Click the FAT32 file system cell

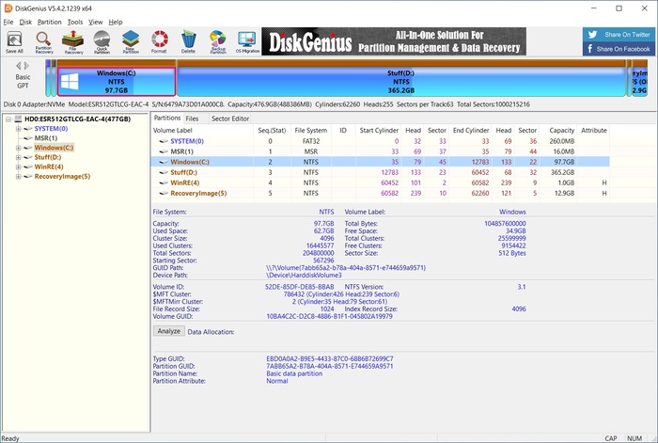(311, 141)
